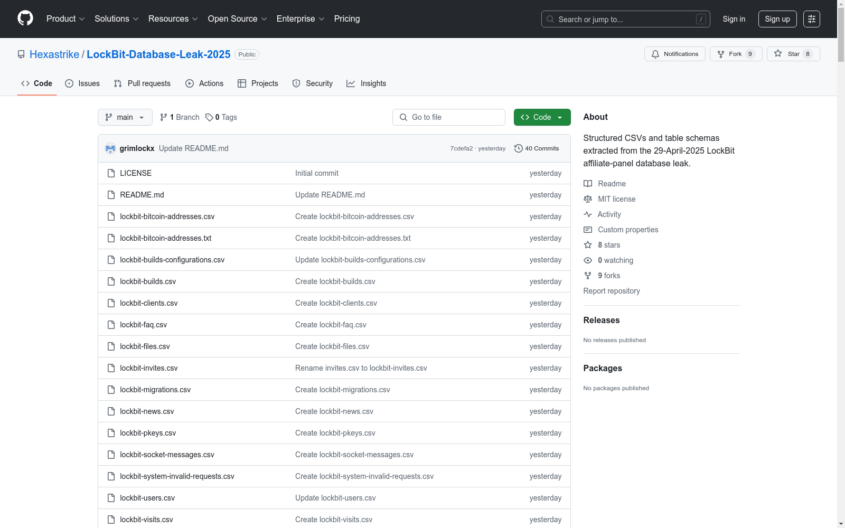
Task: Switch to the Projects tab
Action: tap(258, 83)
